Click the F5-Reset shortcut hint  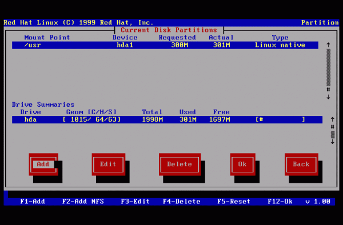click(x=234, y=202)
